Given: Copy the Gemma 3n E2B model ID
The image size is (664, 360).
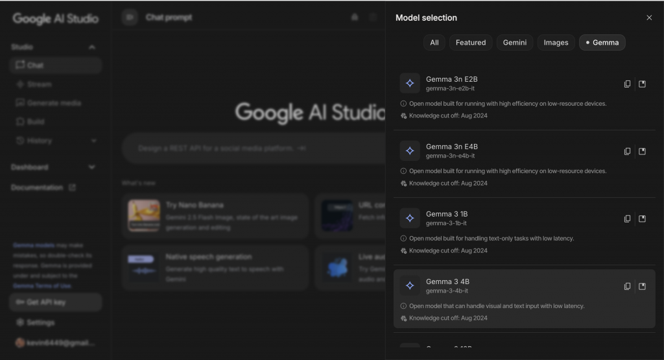Looking at the screenshot, I should [x=627, y=84].
